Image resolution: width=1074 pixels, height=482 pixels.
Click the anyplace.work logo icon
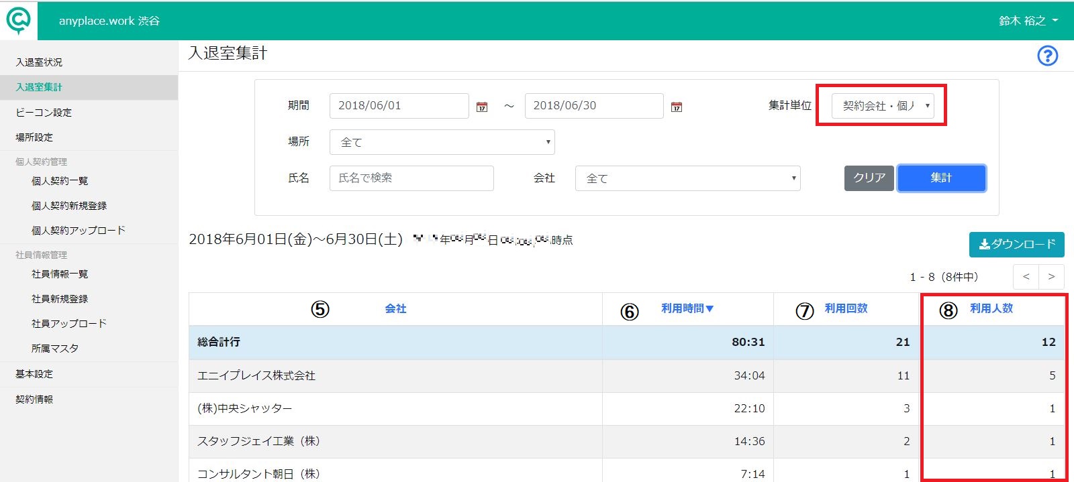[18, 20]
